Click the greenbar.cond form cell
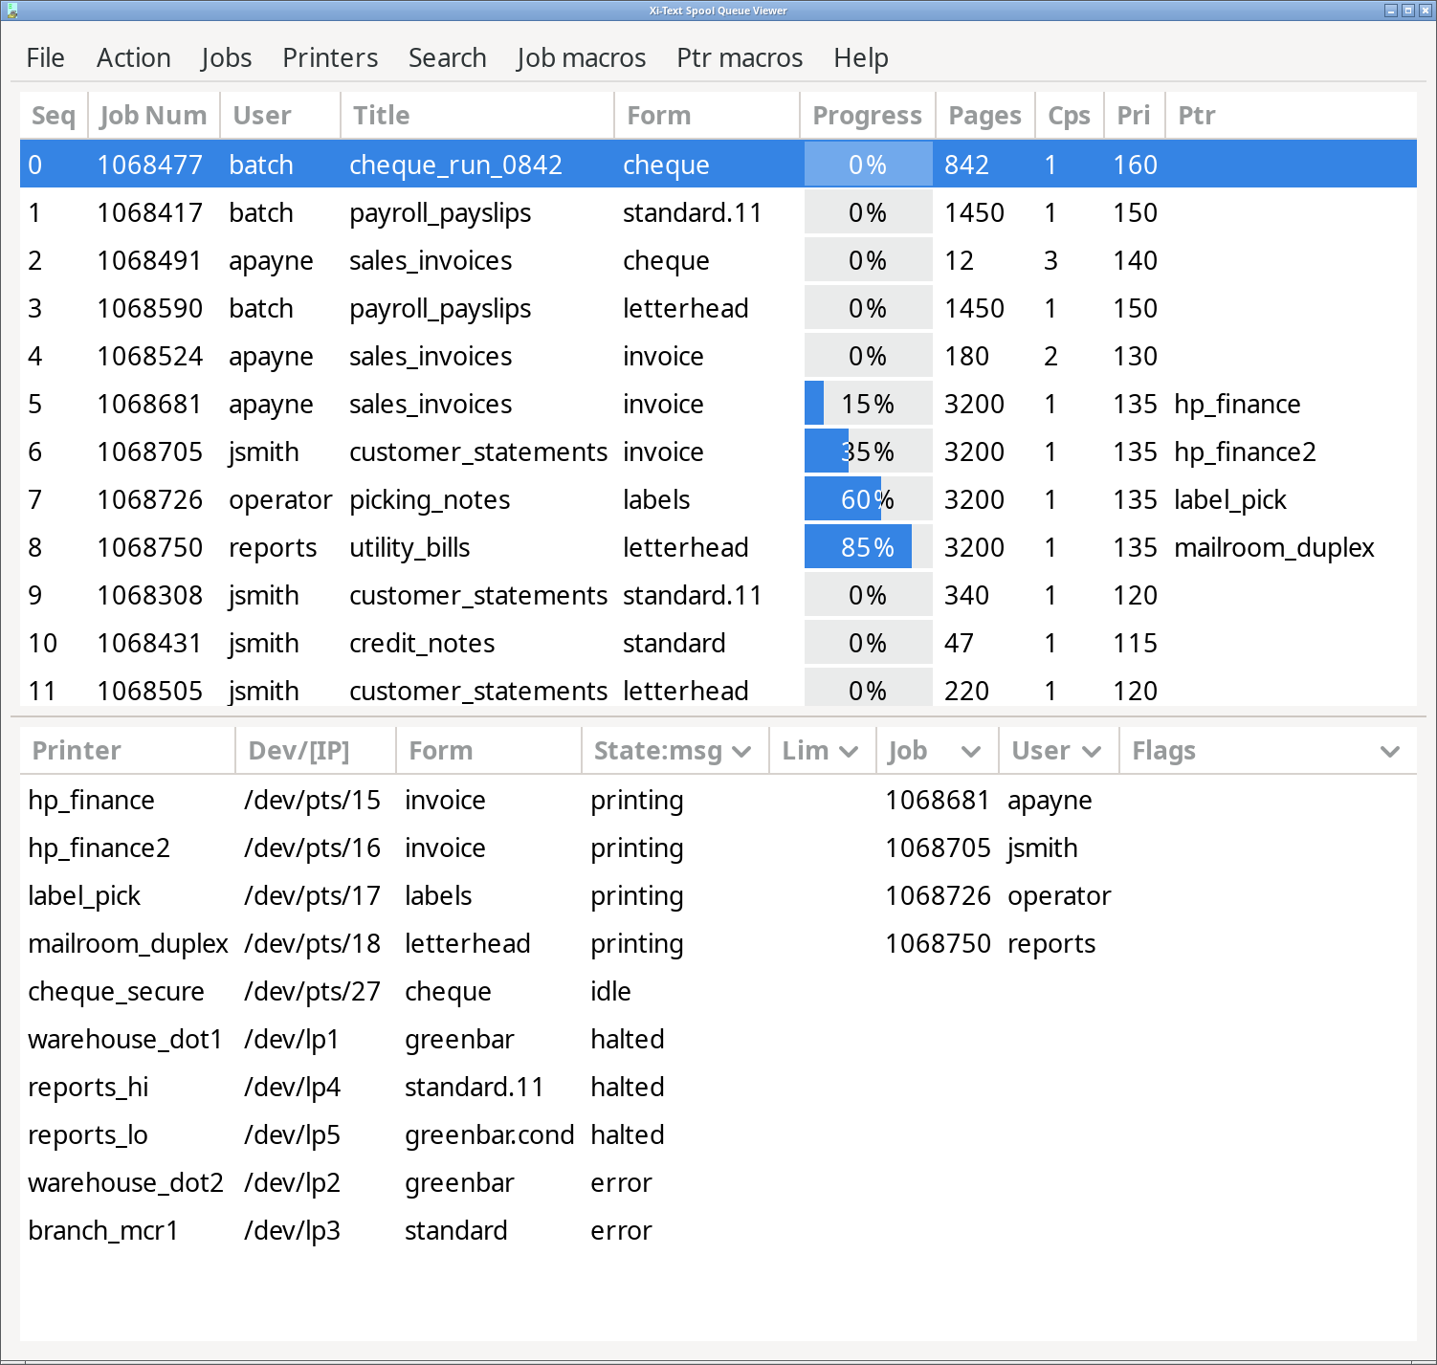 (489, 1135)
